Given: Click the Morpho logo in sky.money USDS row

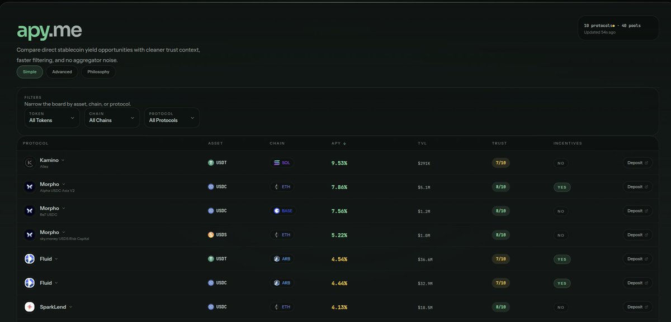Looking at the screenshot, I should 30,235.
